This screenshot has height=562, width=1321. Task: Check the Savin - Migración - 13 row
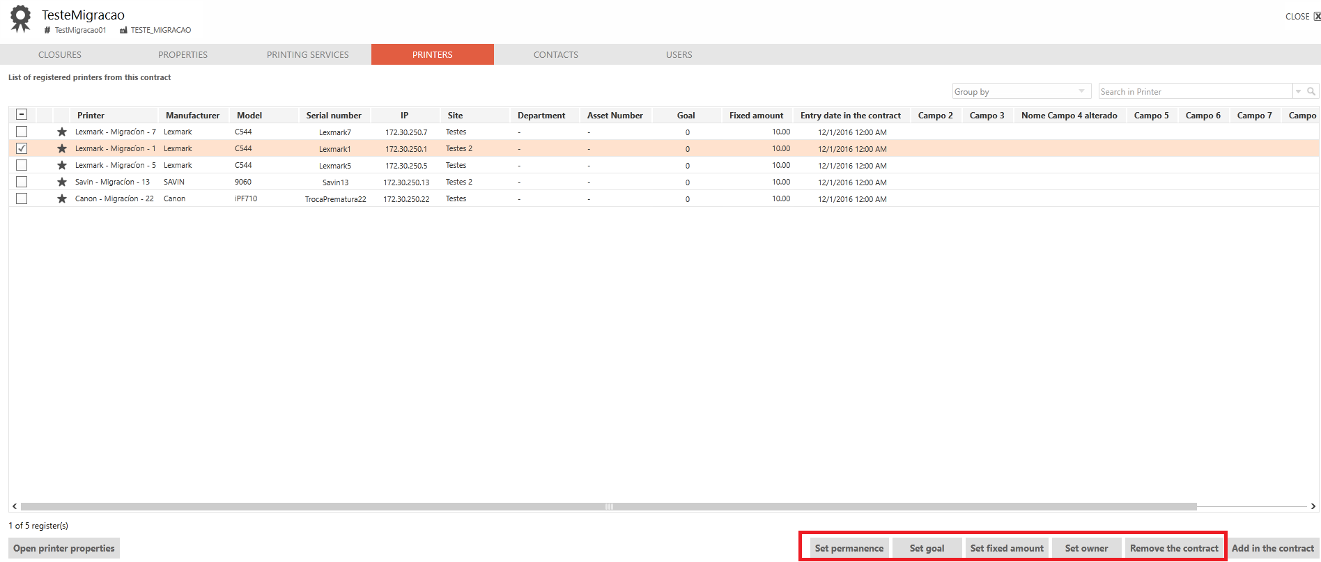click(22, 182)
